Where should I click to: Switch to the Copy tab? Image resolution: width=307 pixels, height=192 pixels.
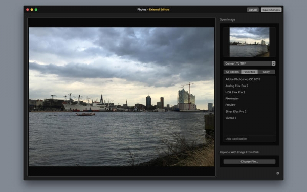pyautogui.click(x=266, y=72)
